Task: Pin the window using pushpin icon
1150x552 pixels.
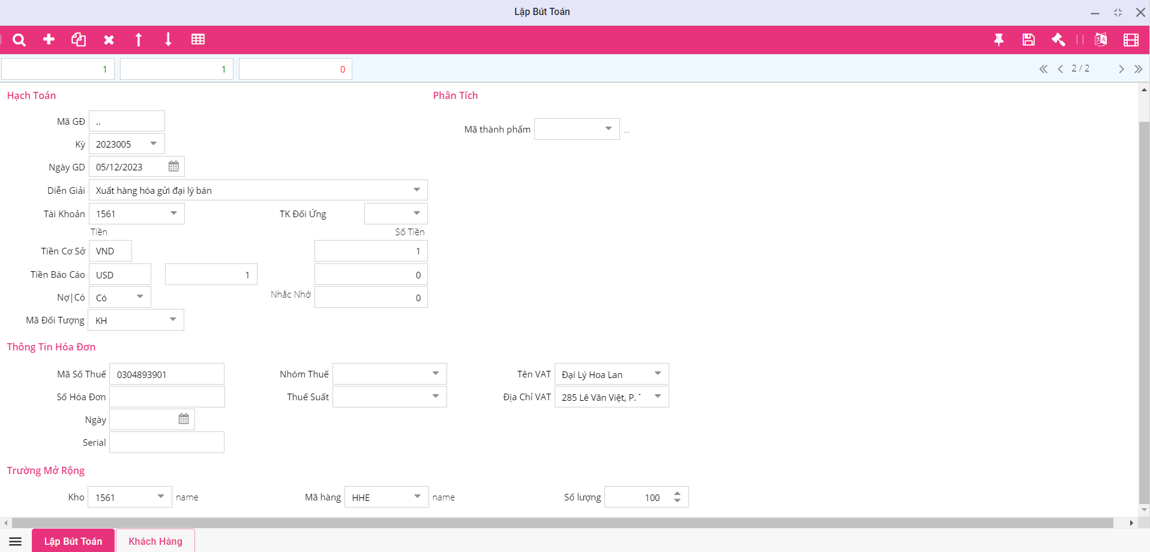Action: pyautogui.click(x=999, y=40)
